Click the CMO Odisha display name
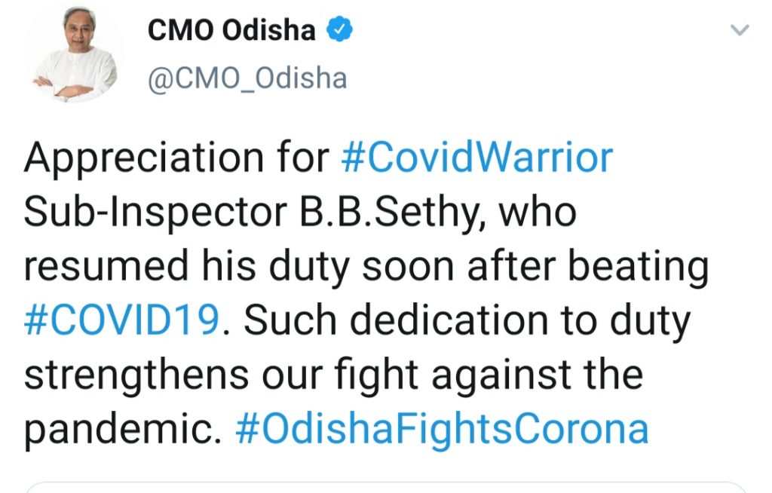The height and width of the screenshot is (493, 772). tap(231, 30)
